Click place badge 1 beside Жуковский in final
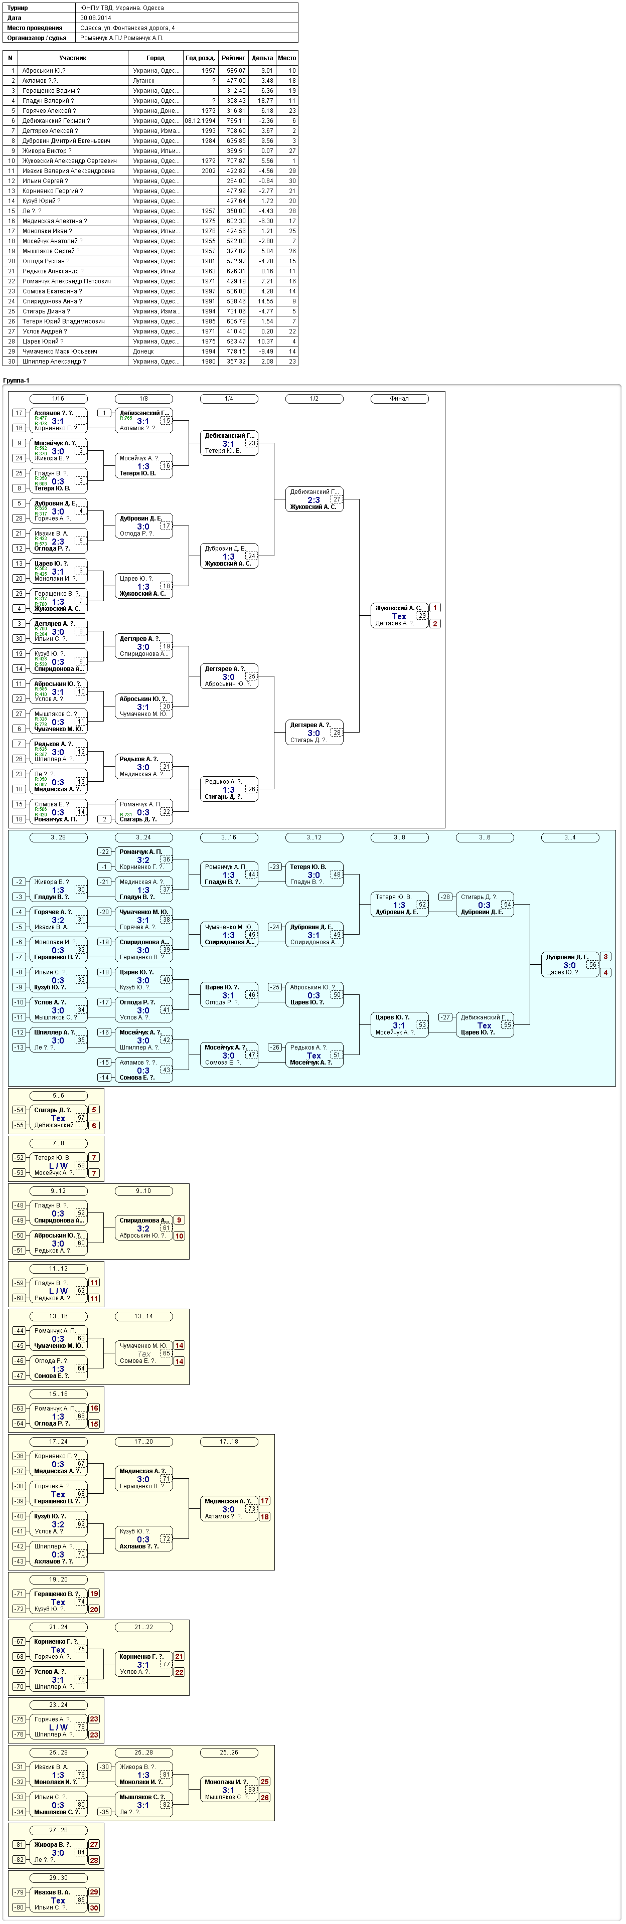626x1924 pixels. pos(435,608)
